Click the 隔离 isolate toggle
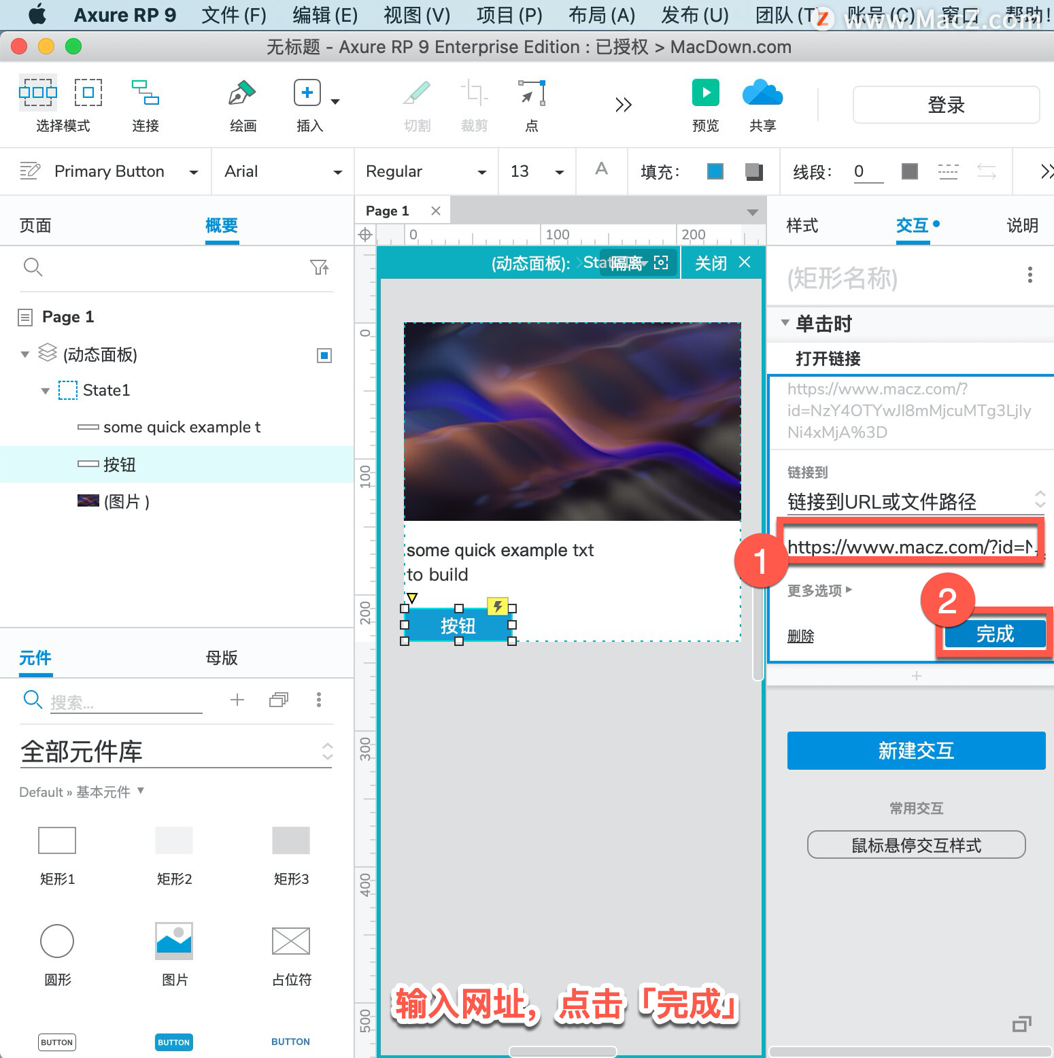Image resolution: width=1054 pixels, height=1058 pixels. (x=639, y=263)
